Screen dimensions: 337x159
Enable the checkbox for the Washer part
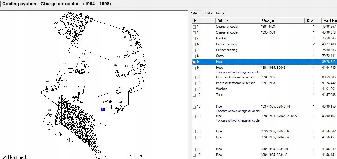(194, 89)
